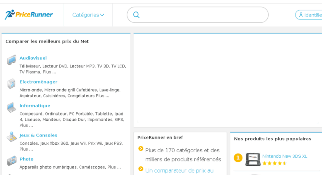The image size is (322, 175).
Task: Click the 'PriceRunner en bref' heading
Action: (x=160, y=137)
